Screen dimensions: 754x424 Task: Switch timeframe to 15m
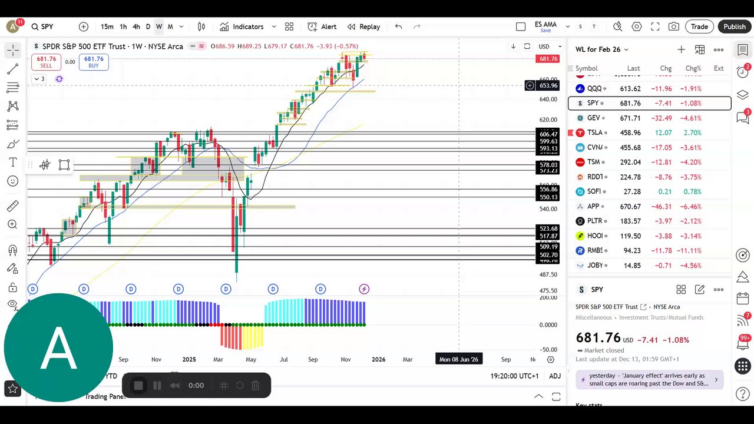click(107, 26)
